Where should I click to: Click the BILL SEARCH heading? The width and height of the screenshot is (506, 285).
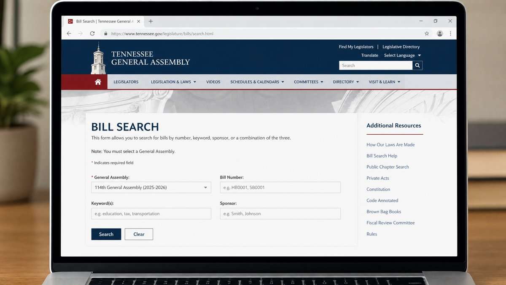click(x=125, y=127)
